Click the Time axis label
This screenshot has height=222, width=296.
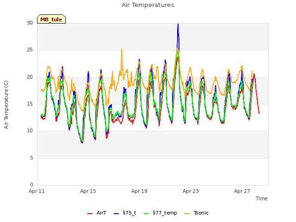[x=261, y=198]
